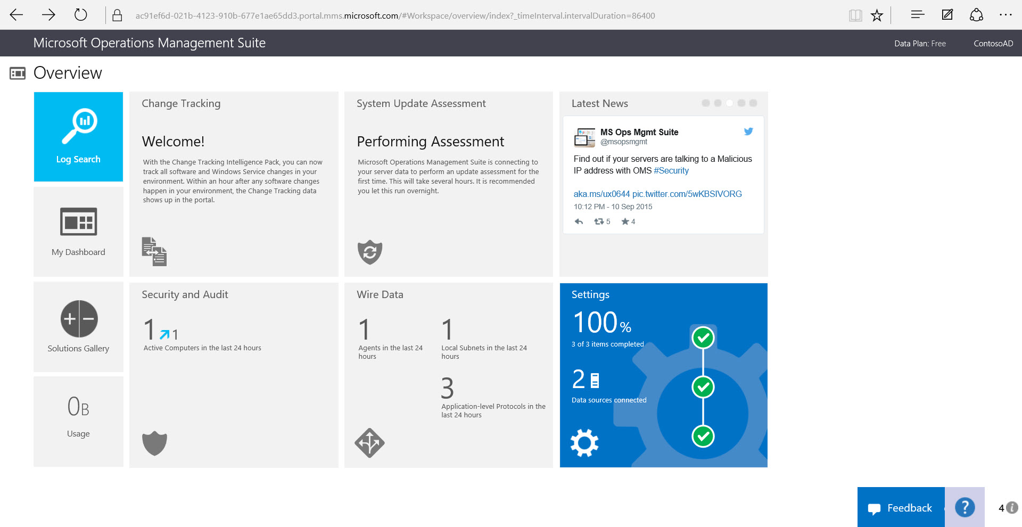
Task: Click the Overview page icon
Action: point(18,73)
